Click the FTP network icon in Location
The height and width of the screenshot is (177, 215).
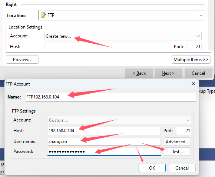[x=43, y=15]
